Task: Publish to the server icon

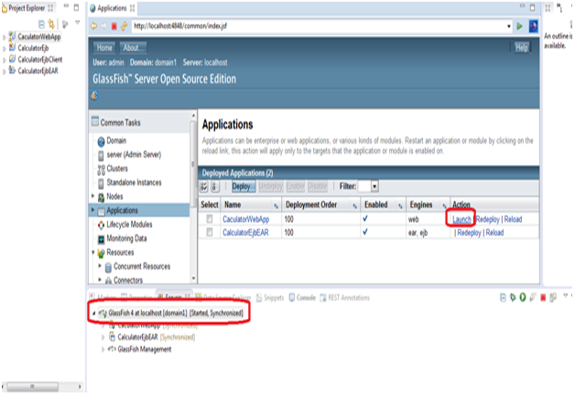Action: [553, 297]
